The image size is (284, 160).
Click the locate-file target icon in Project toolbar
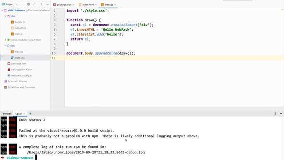(x=28, y=4)
